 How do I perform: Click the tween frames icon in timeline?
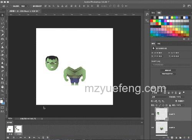(39, 138)
